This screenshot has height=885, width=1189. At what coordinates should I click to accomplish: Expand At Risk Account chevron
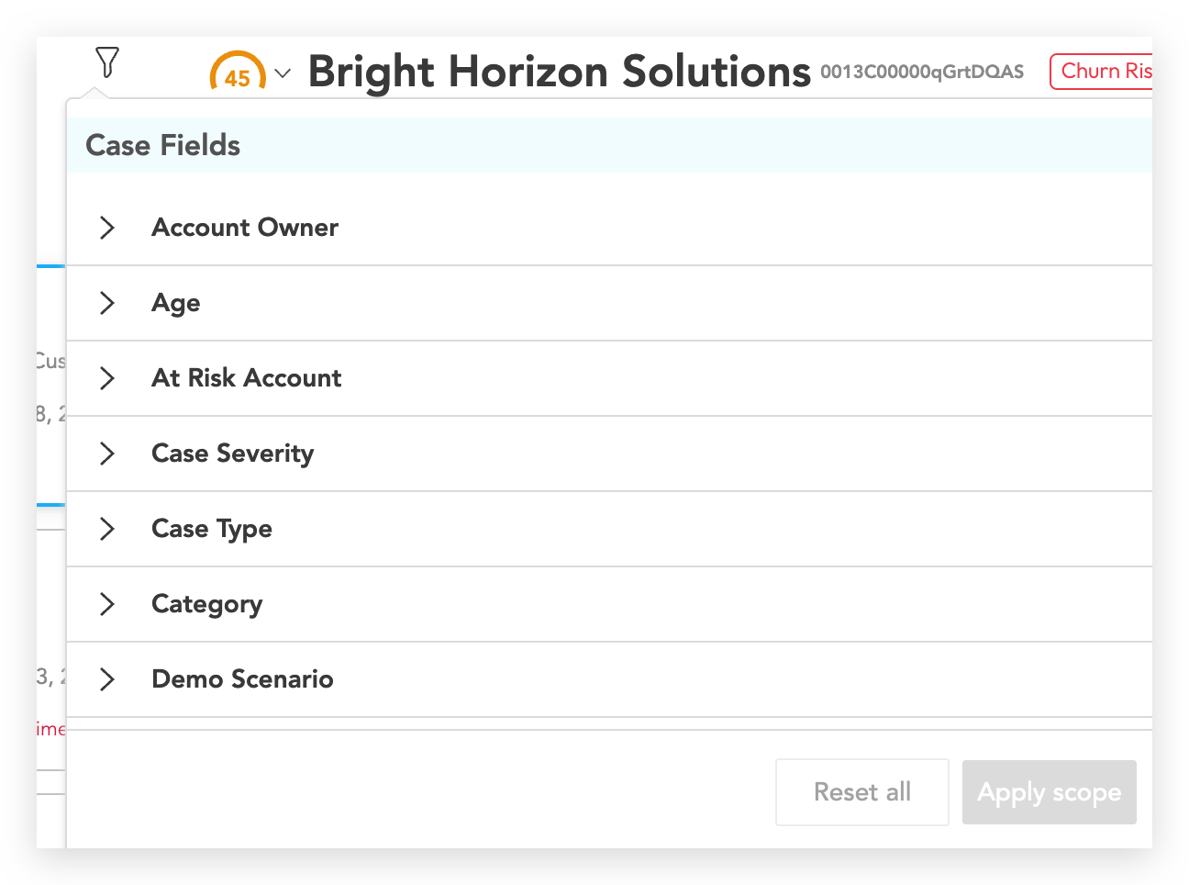[x=107, y=378]
